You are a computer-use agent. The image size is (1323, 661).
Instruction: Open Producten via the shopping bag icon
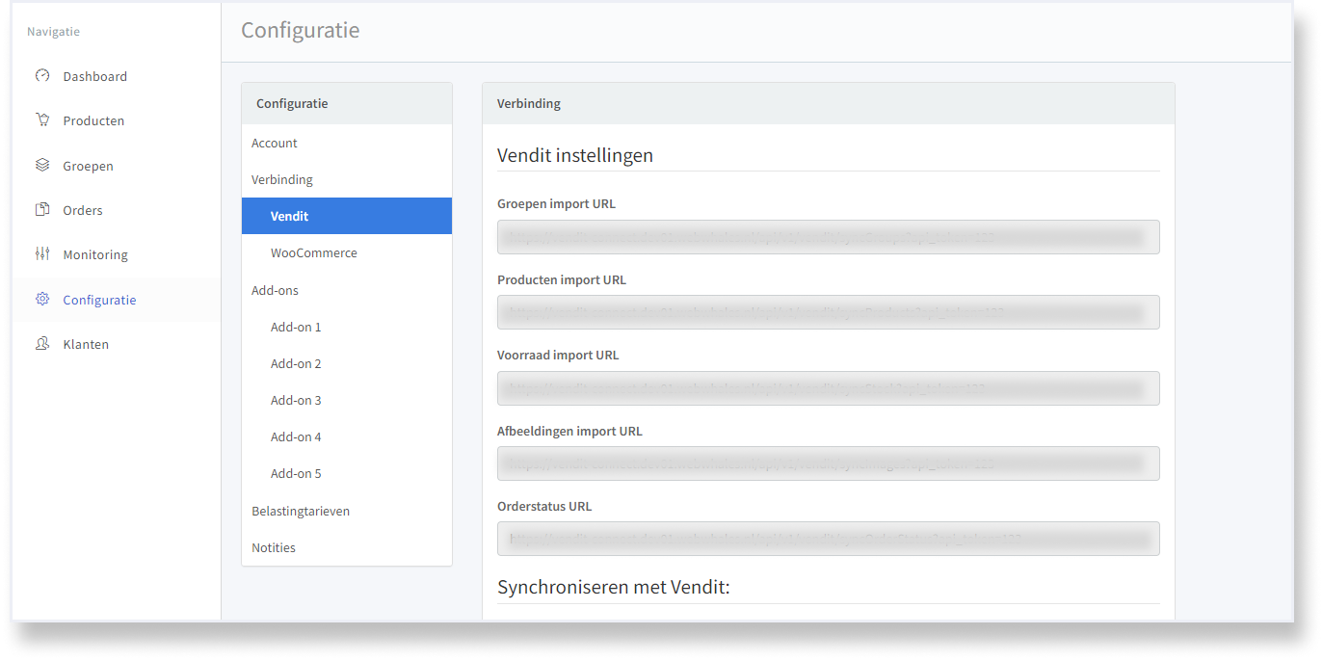click(x=41, y=119)
